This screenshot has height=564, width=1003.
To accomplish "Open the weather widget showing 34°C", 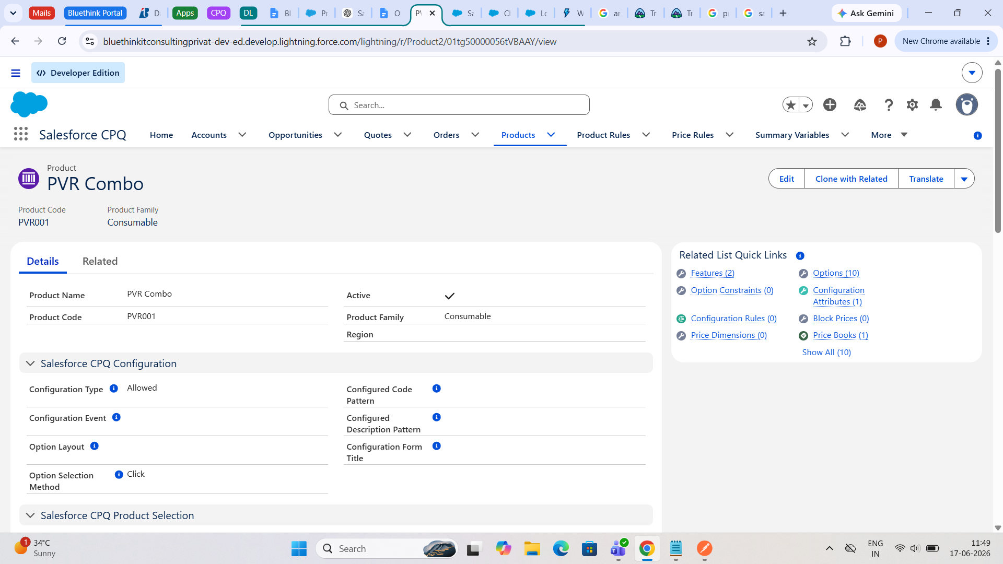I will [34, 548].
